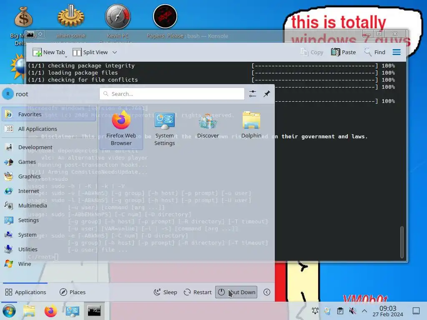This screenshot has width=427, height=320.
Task: Show All Applications category
Action: (x=49, y=129)
